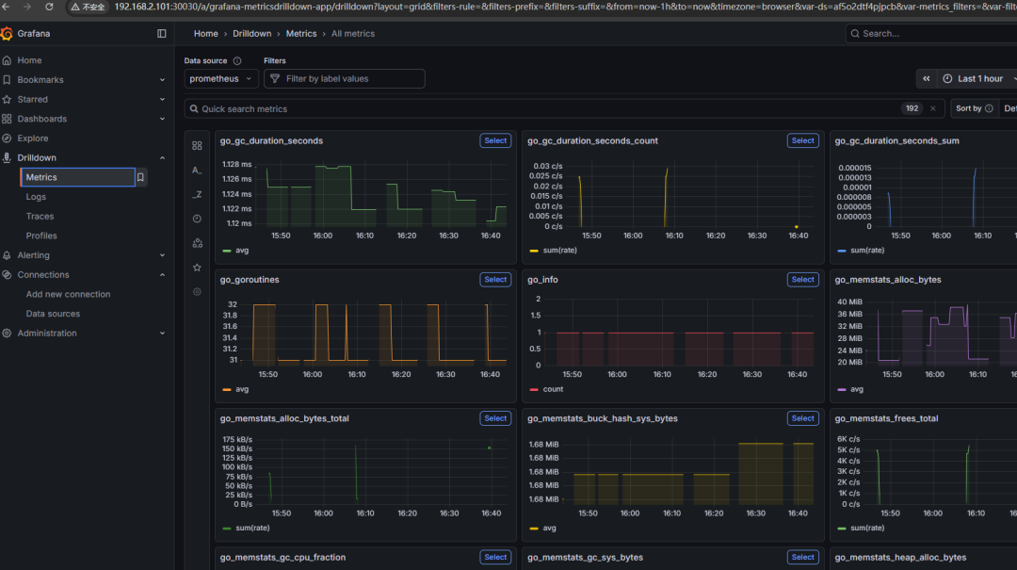Collapse the Drilldown section chevron
Image resolution: width=1017 pixels, height=570 pixels.
(x=162, y=157)
